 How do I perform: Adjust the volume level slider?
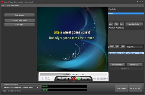[101, 79]
